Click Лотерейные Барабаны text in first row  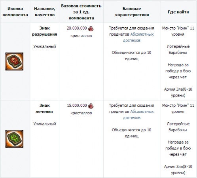178,49
